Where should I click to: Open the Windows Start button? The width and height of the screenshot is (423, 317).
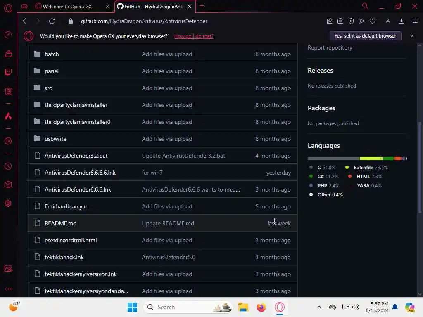[x=132, y=307]
